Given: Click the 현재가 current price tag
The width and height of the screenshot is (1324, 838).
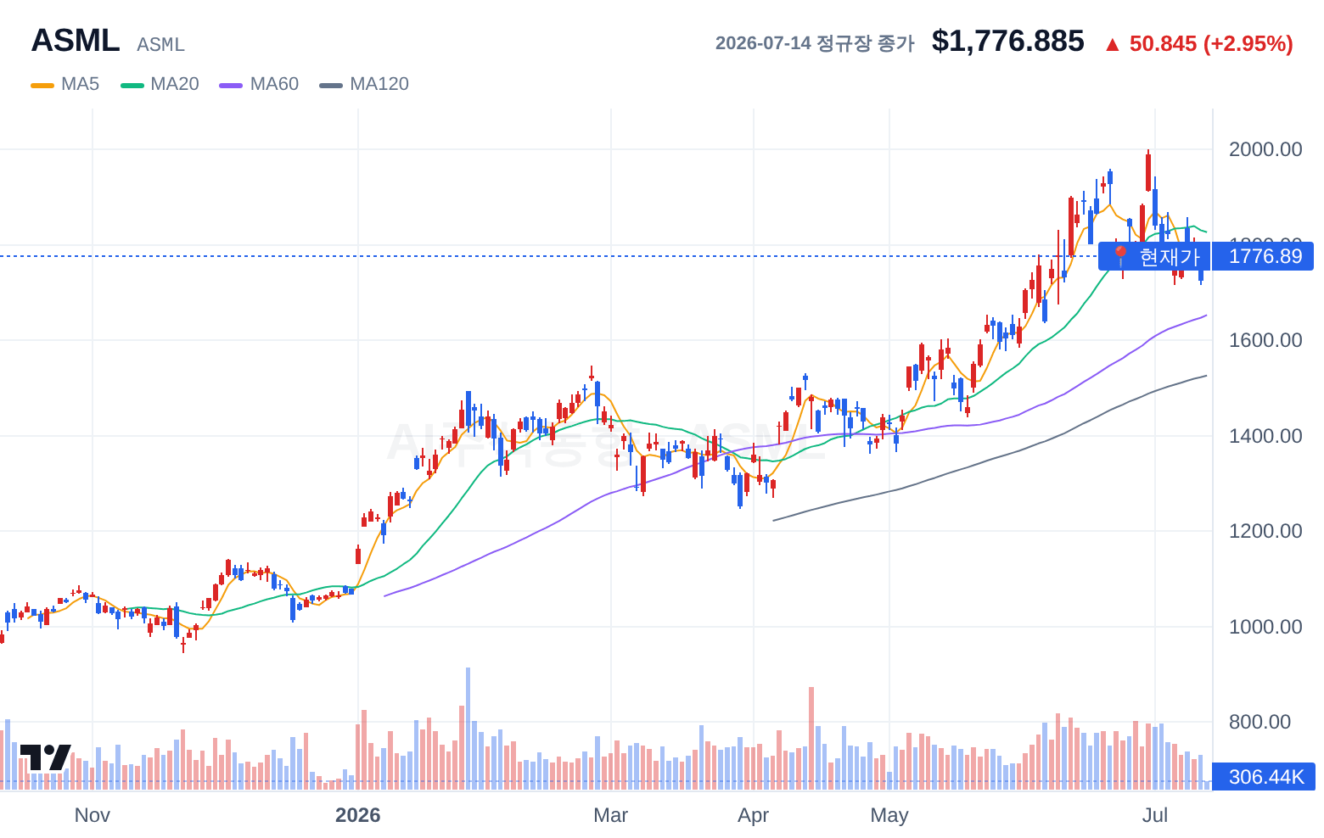Looking at the screenshot, I should tap(1154, 256).
